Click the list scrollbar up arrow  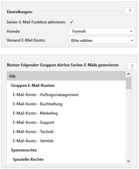[x=128, y=74]
